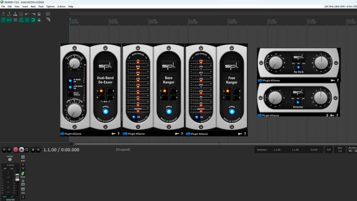The width and height of the screenshot is (357, 201).
Task: Toggle the locking padlock icon
Action: coord(39,20)
